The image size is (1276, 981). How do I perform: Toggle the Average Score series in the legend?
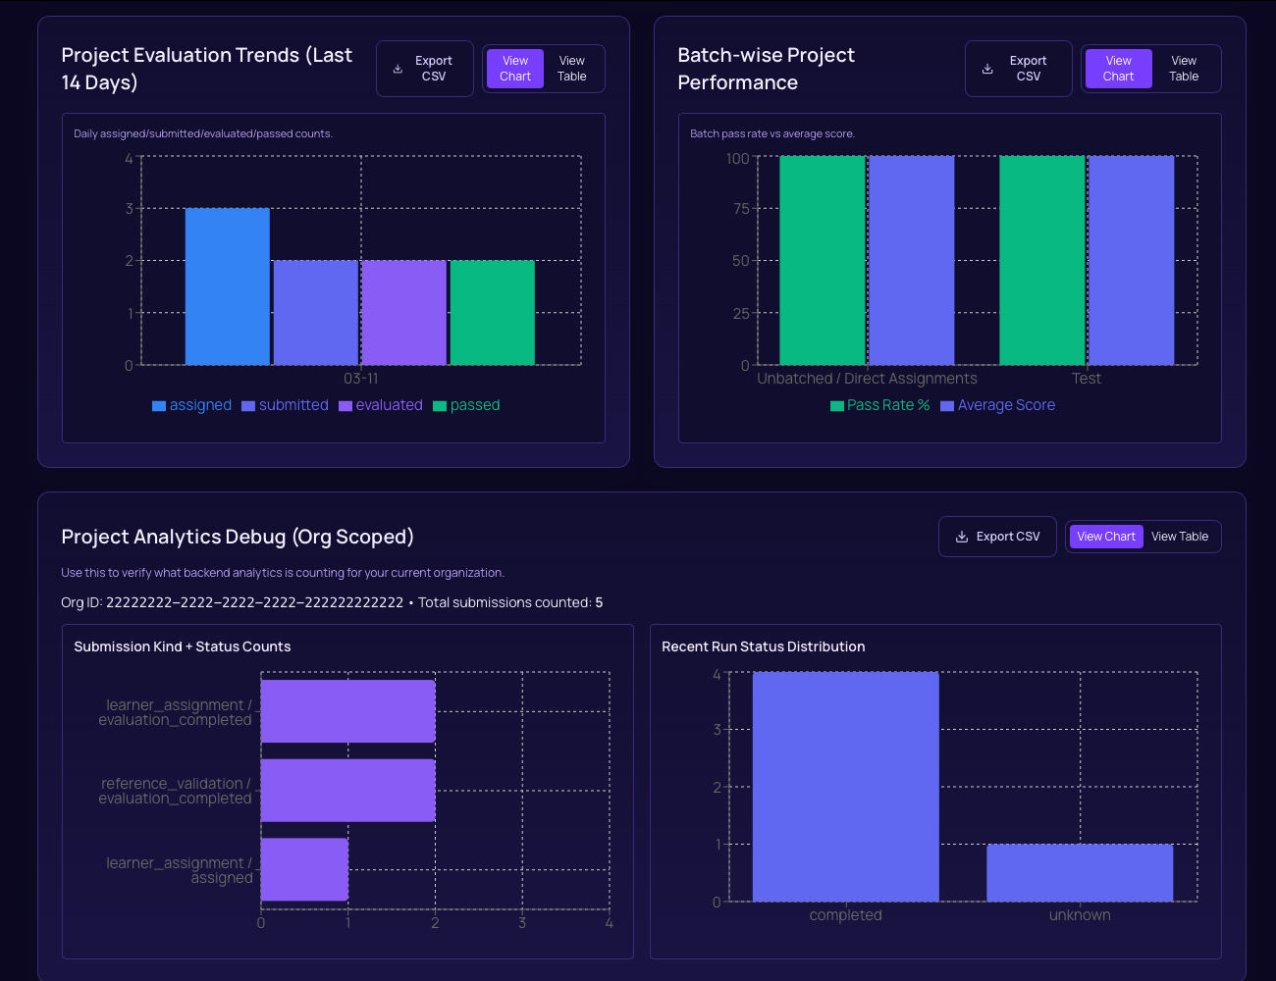coord(997,405)
